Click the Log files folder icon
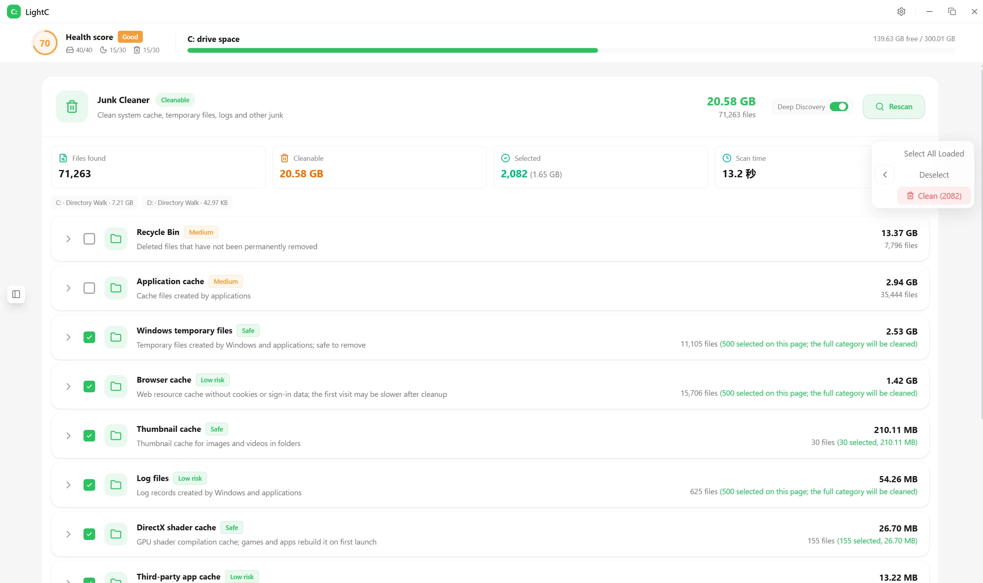 pyautogui.click(x=116, y=485)
